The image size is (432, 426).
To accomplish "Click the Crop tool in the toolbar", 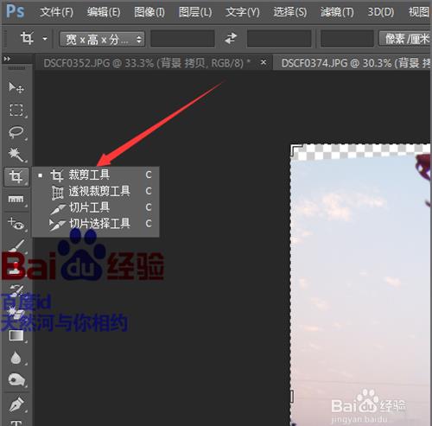I will pos(16,176).
